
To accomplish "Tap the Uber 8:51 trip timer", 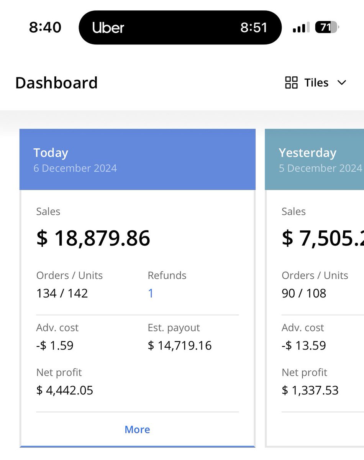I will 254,27.
